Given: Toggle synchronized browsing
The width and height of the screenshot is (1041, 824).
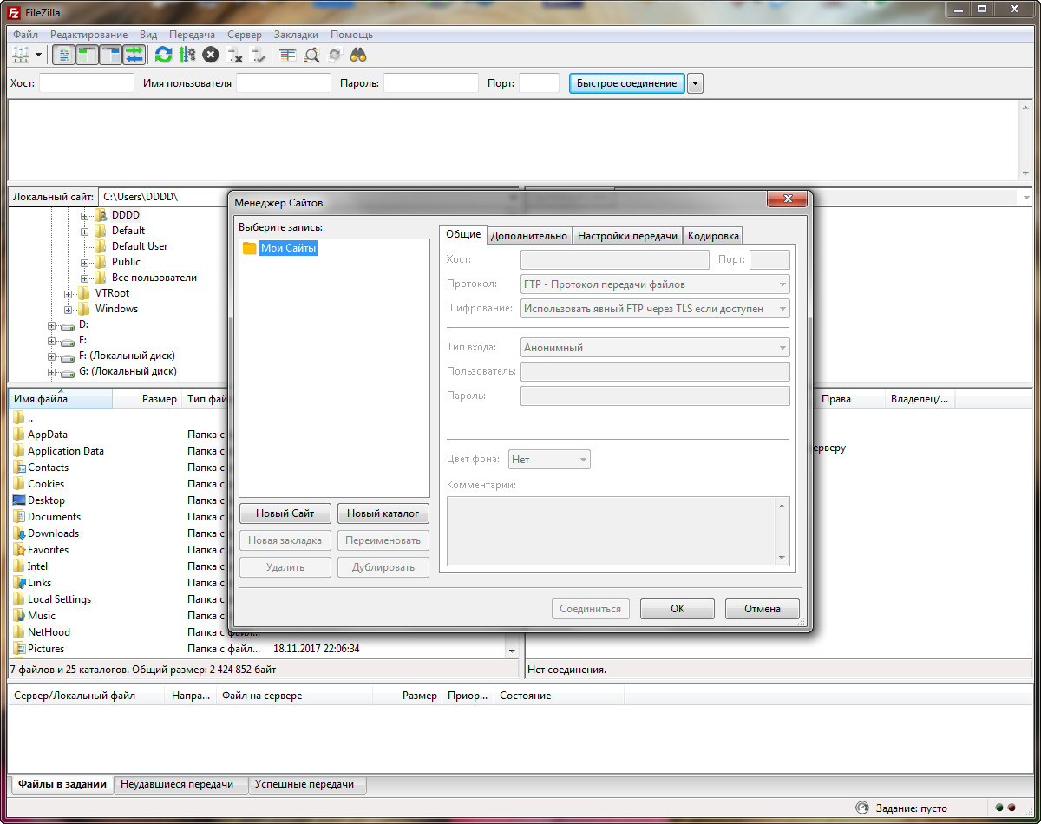Looking at the screenshot, I should coord(335,55).
